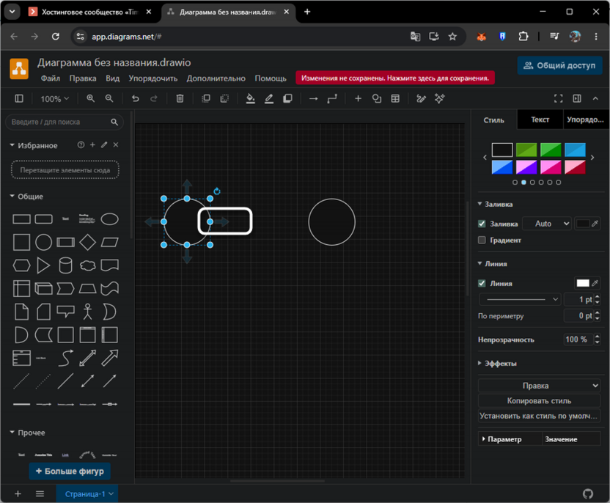The image size is (610, 503).
Task: Click the insert shapes icon in the toolbar
Action: point(377,98)
